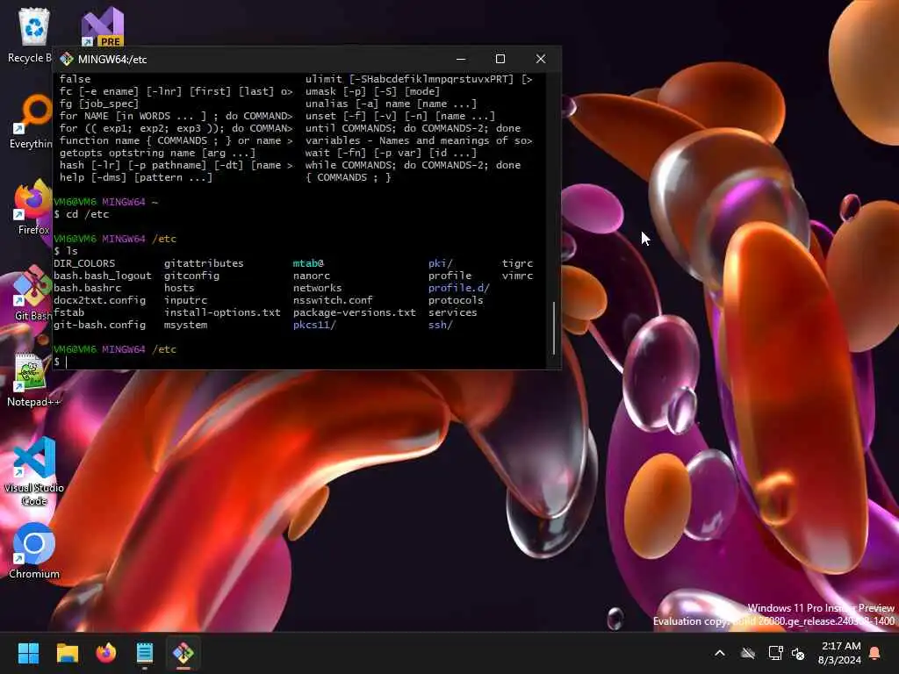This screenshot has width=899, height=674.
Task: Click the mtab@ symlink entry
Action: (x=308, y=263)
